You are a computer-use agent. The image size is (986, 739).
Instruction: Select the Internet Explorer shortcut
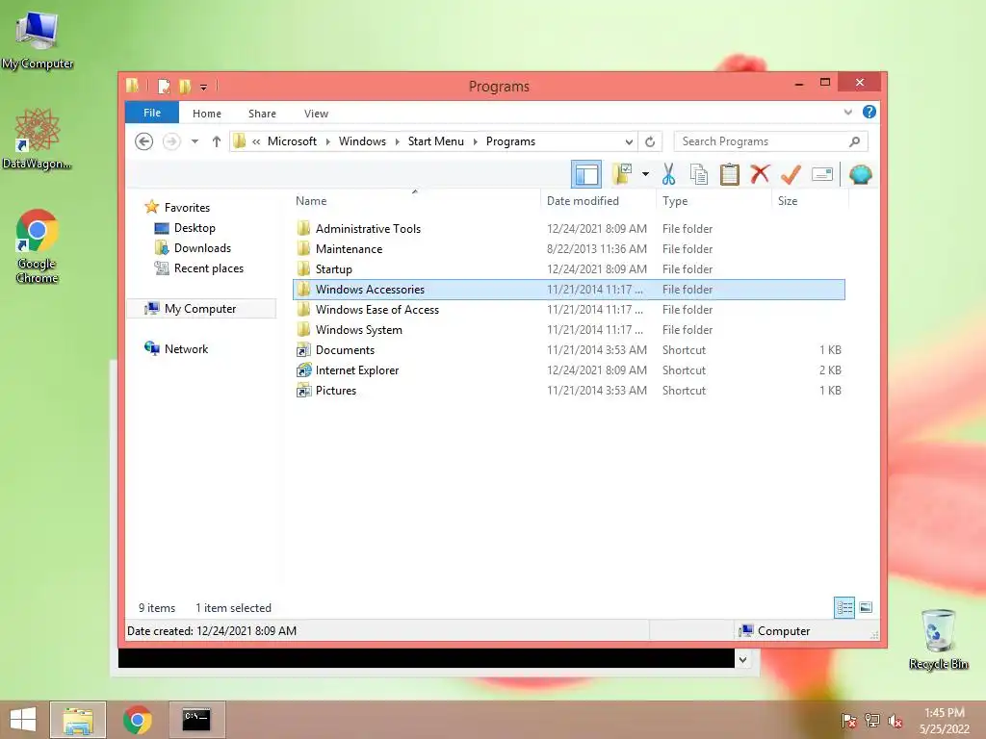pyautogui.click(x=568, y=370)
